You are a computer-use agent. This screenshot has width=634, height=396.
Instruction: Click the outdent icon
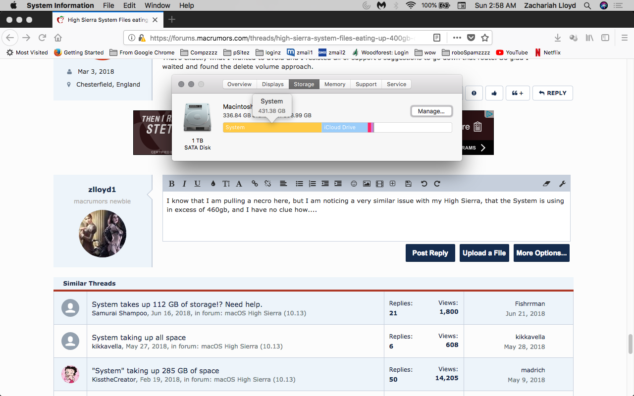pos(325,184)
